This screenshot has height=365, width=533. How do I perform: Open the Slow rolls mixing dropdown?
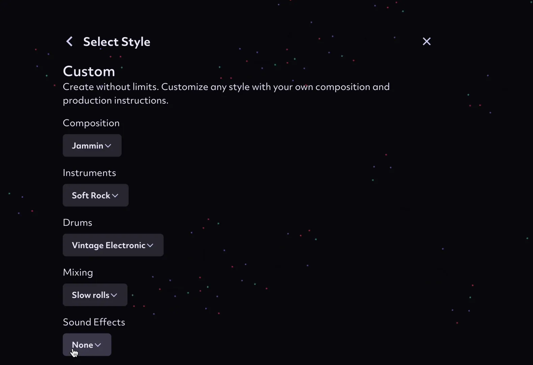tap(95, 295)
